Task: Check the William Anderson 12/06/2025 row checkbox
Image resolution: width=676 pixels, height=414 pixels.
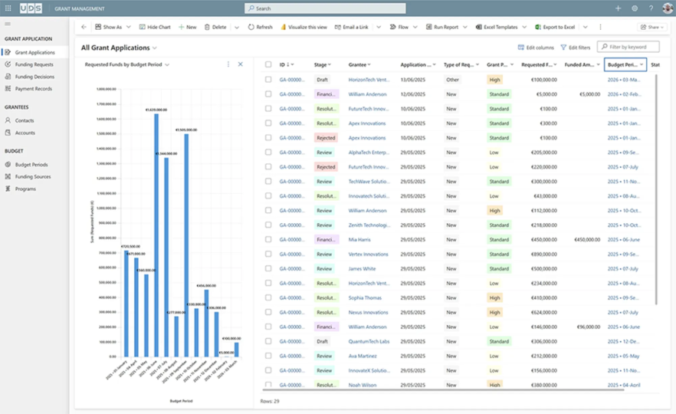Action: (x=268, y=94)
